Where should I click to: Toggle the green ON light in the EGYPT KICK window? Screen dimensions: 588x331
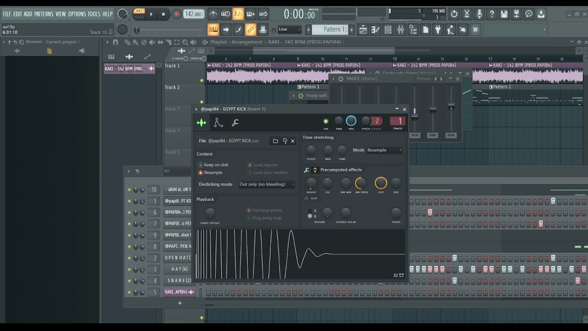pos(326,121)
